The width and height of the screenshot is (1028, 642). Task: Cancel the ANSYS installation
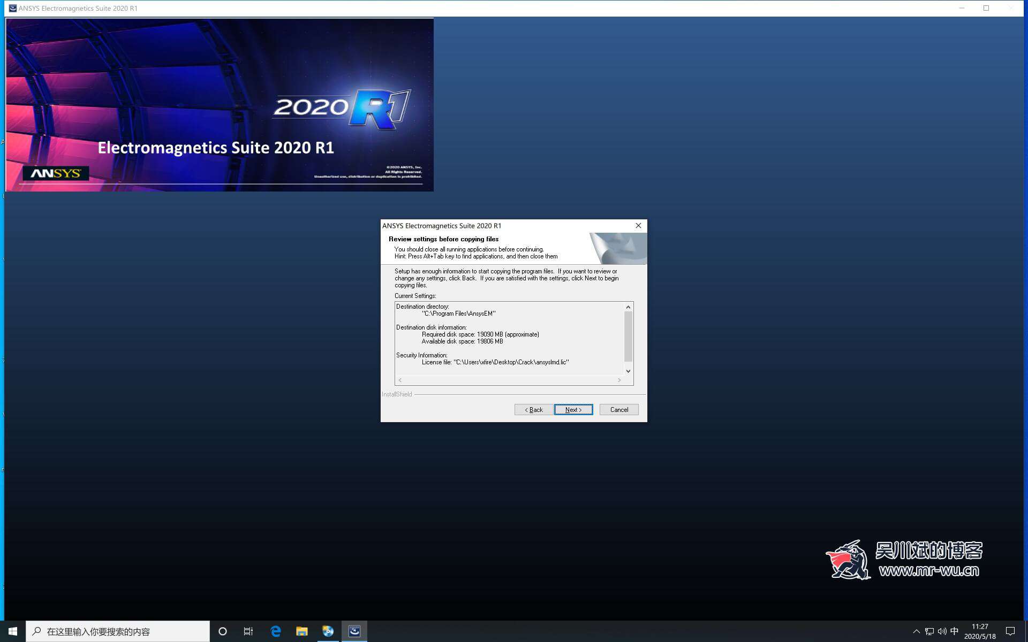[618, 410]
